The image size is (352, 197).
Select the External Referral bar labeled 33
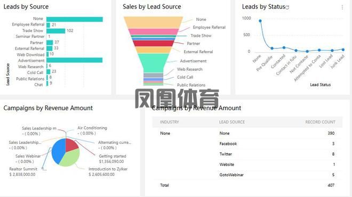click(50, 48)
